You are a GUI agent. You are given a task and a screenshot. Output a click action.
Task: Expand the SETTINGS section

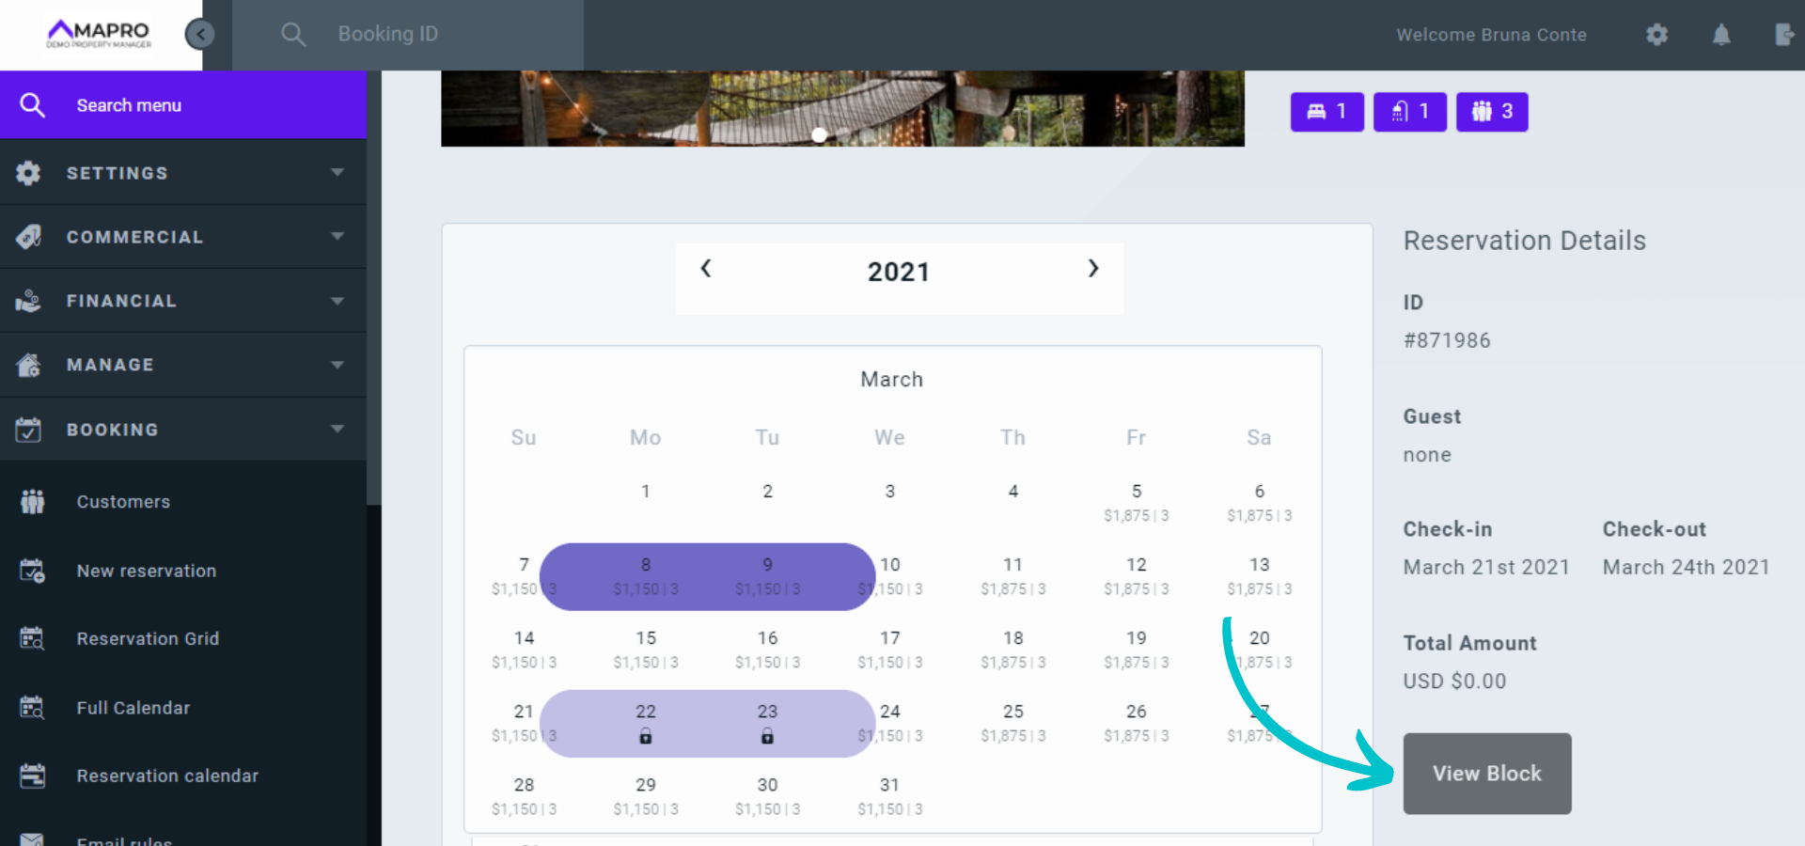184,173
